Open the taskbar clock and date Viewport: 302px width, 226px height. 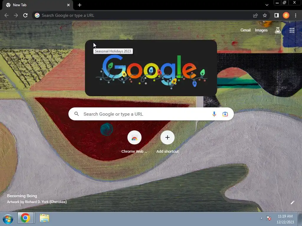285,219
